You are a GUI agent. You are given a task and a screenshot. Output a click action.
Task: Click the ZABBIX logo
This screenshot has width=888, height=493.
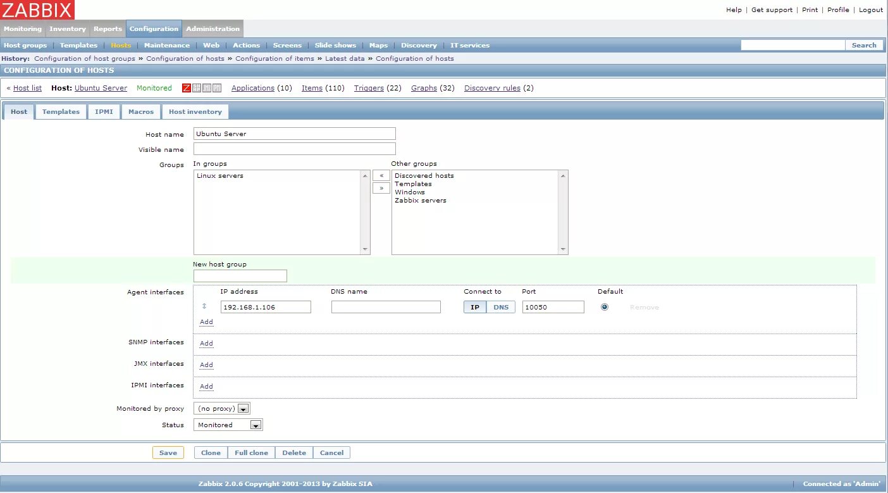[x=37, y=10]
